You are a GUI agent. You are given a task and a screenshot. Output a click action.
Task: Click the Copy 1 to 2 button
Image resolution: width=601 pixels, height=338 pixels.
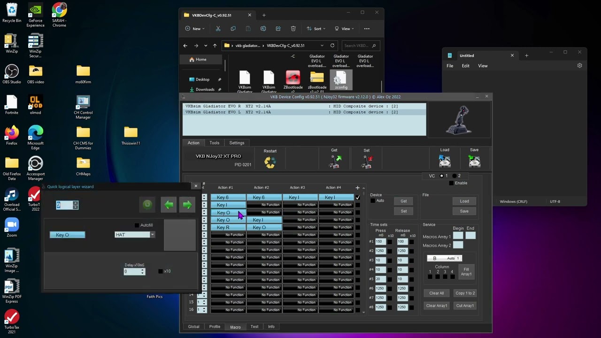tap(465, 293)
